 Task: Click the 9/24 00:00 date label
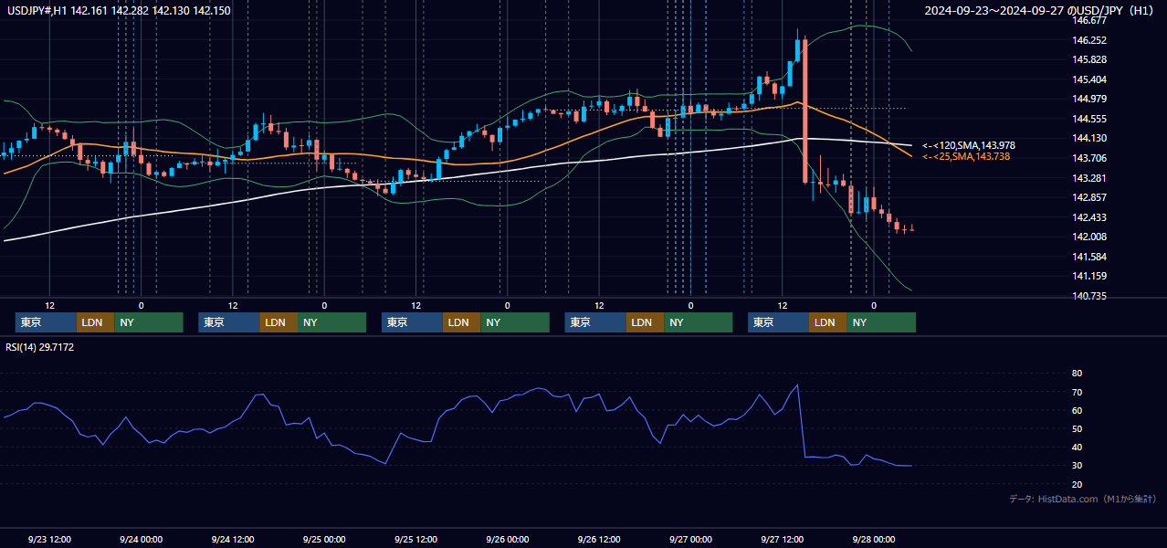(x=141, y=539)
